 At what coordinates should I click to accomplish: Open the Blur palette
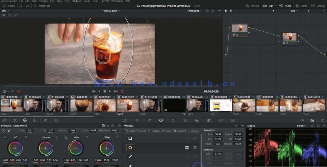197,120
